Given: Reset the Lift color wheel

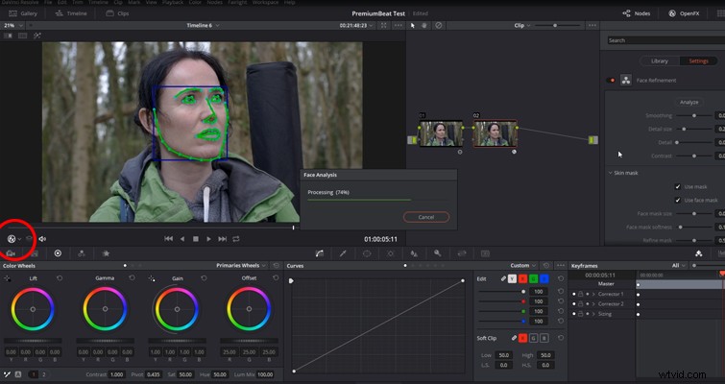Looking at the screenshot, I should (x=60, y=278).
